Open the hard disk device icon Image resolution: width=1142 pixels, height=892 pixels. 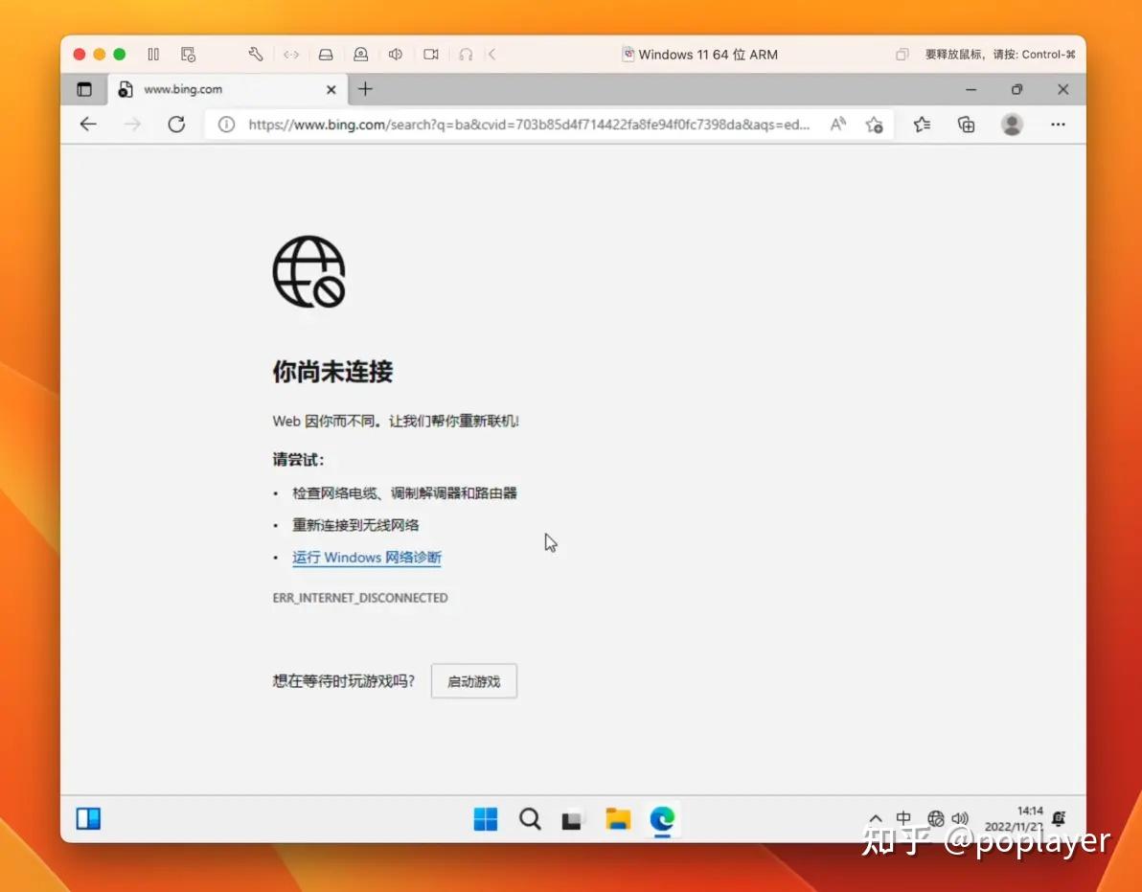[326, 54]
